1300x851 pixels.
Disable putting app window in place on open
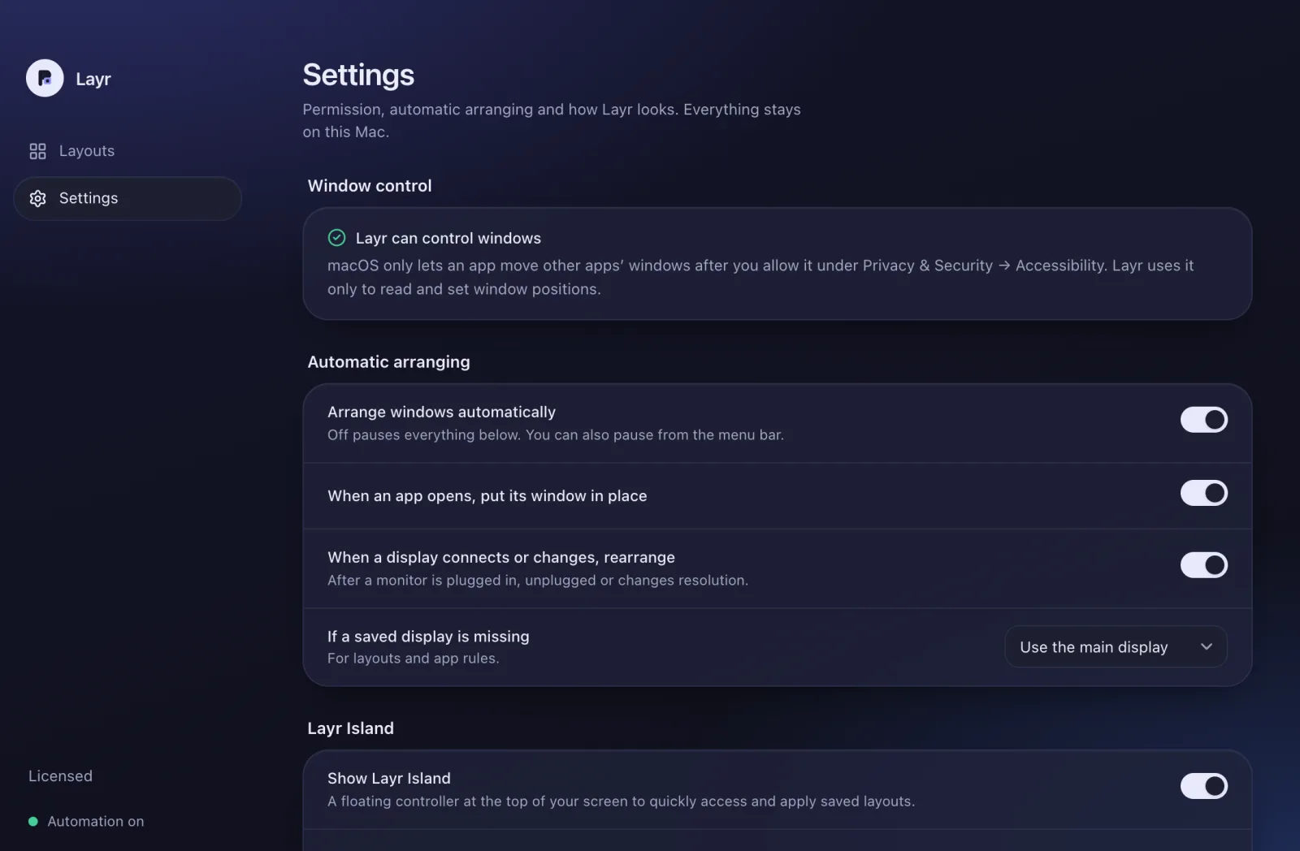(1203, 493)
